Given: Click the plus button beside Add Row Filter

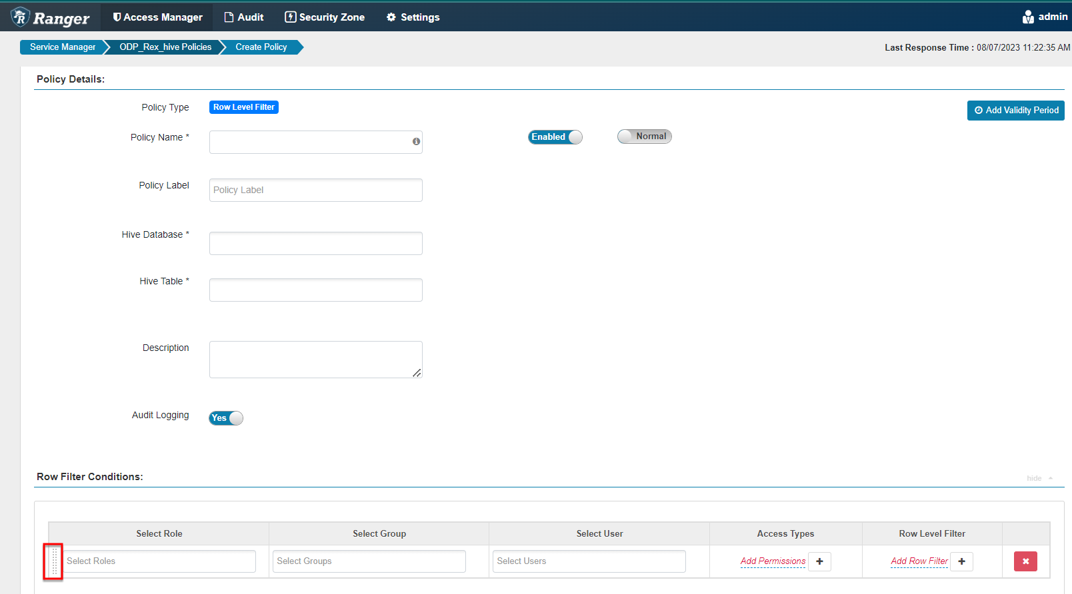Looking at the screenshot, I should click(x=961, y=561).
